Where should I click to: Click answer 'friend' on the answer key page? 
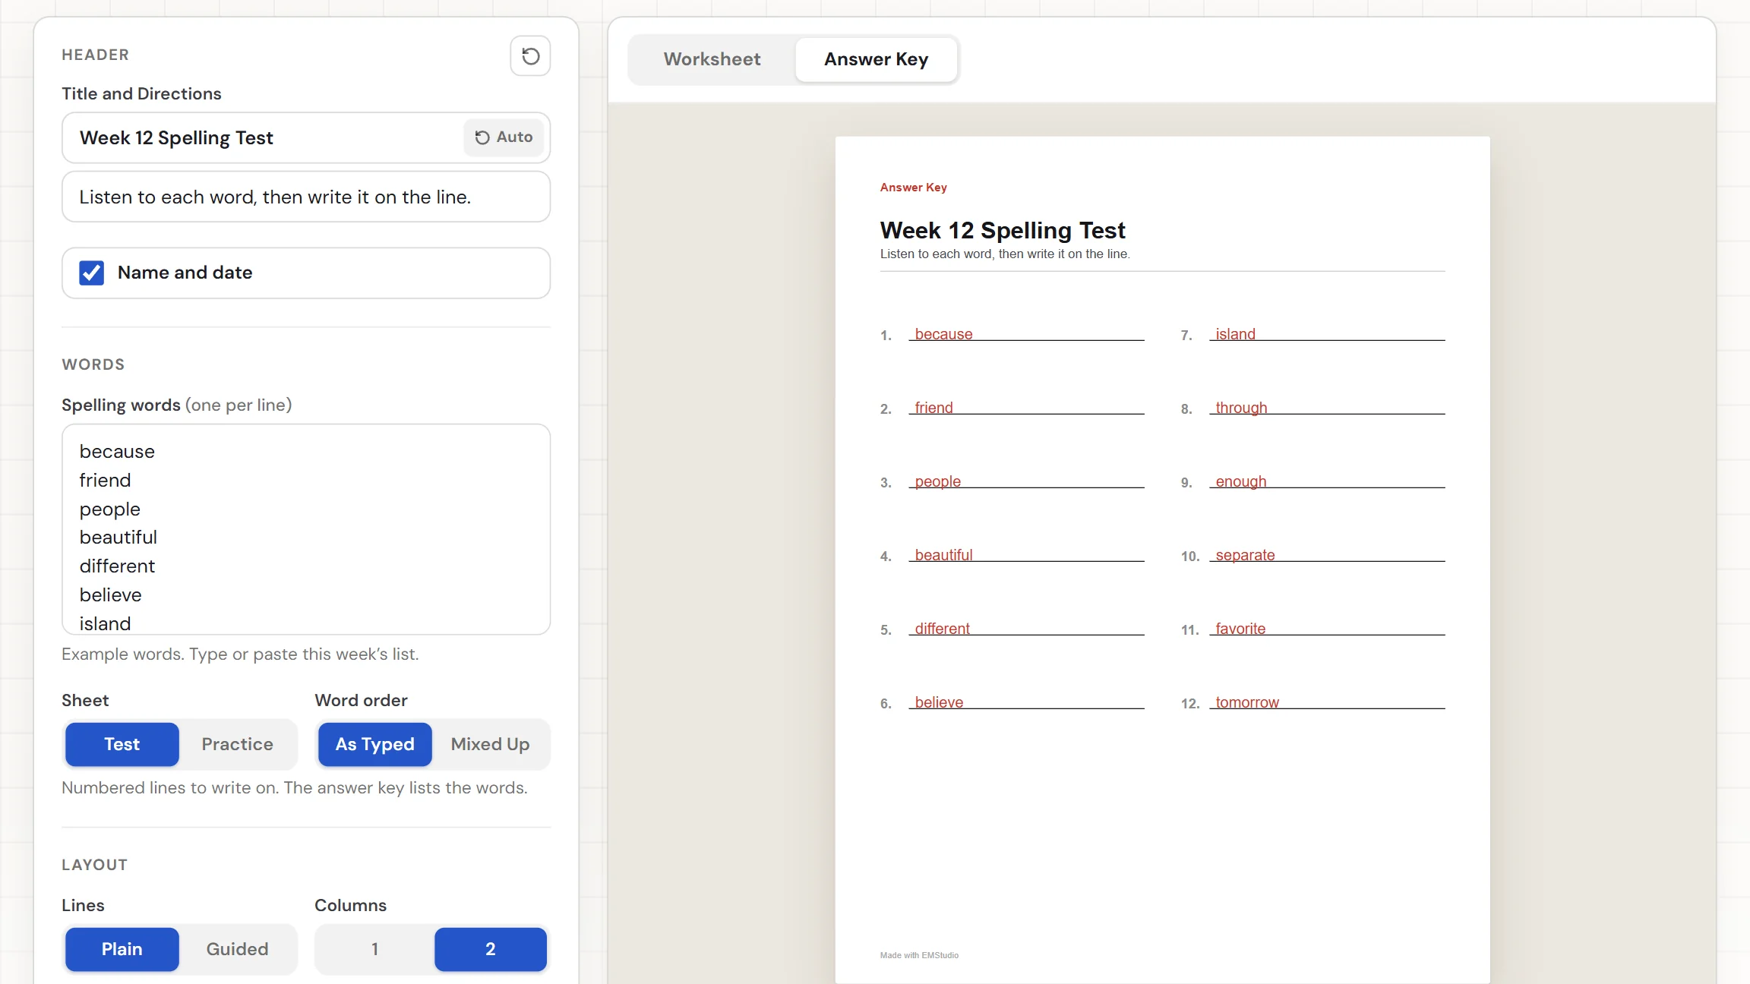[x=933, y=408]
